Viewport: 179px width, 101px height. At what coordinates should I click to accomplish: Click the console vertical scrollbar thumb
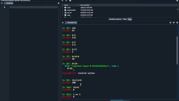pos(177,50)
